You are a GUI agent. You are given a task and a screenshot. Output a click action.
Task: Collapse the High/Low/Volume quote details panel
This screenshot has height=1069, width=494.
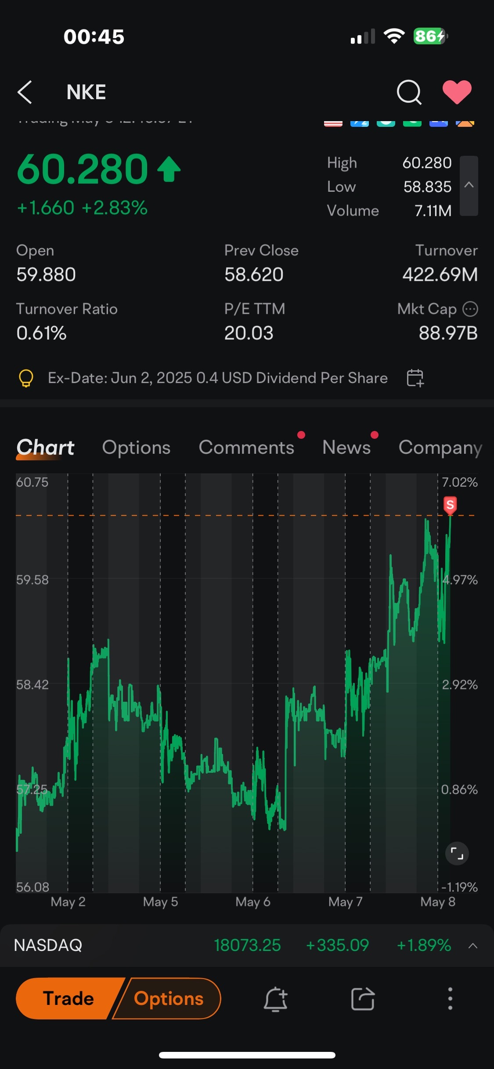(x=469, y=186)
